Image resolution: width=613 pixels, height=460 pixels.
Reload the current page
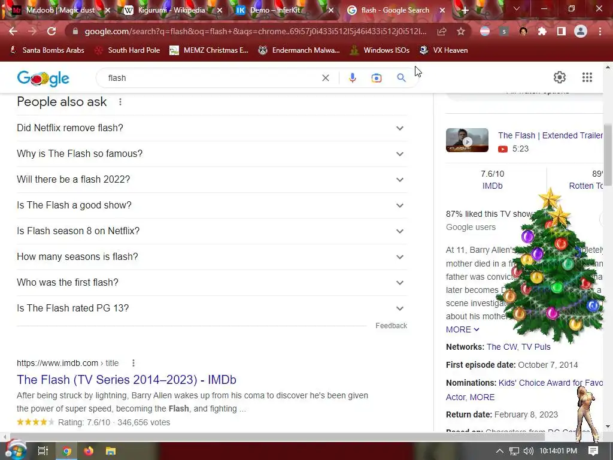(x=51, y=31)
